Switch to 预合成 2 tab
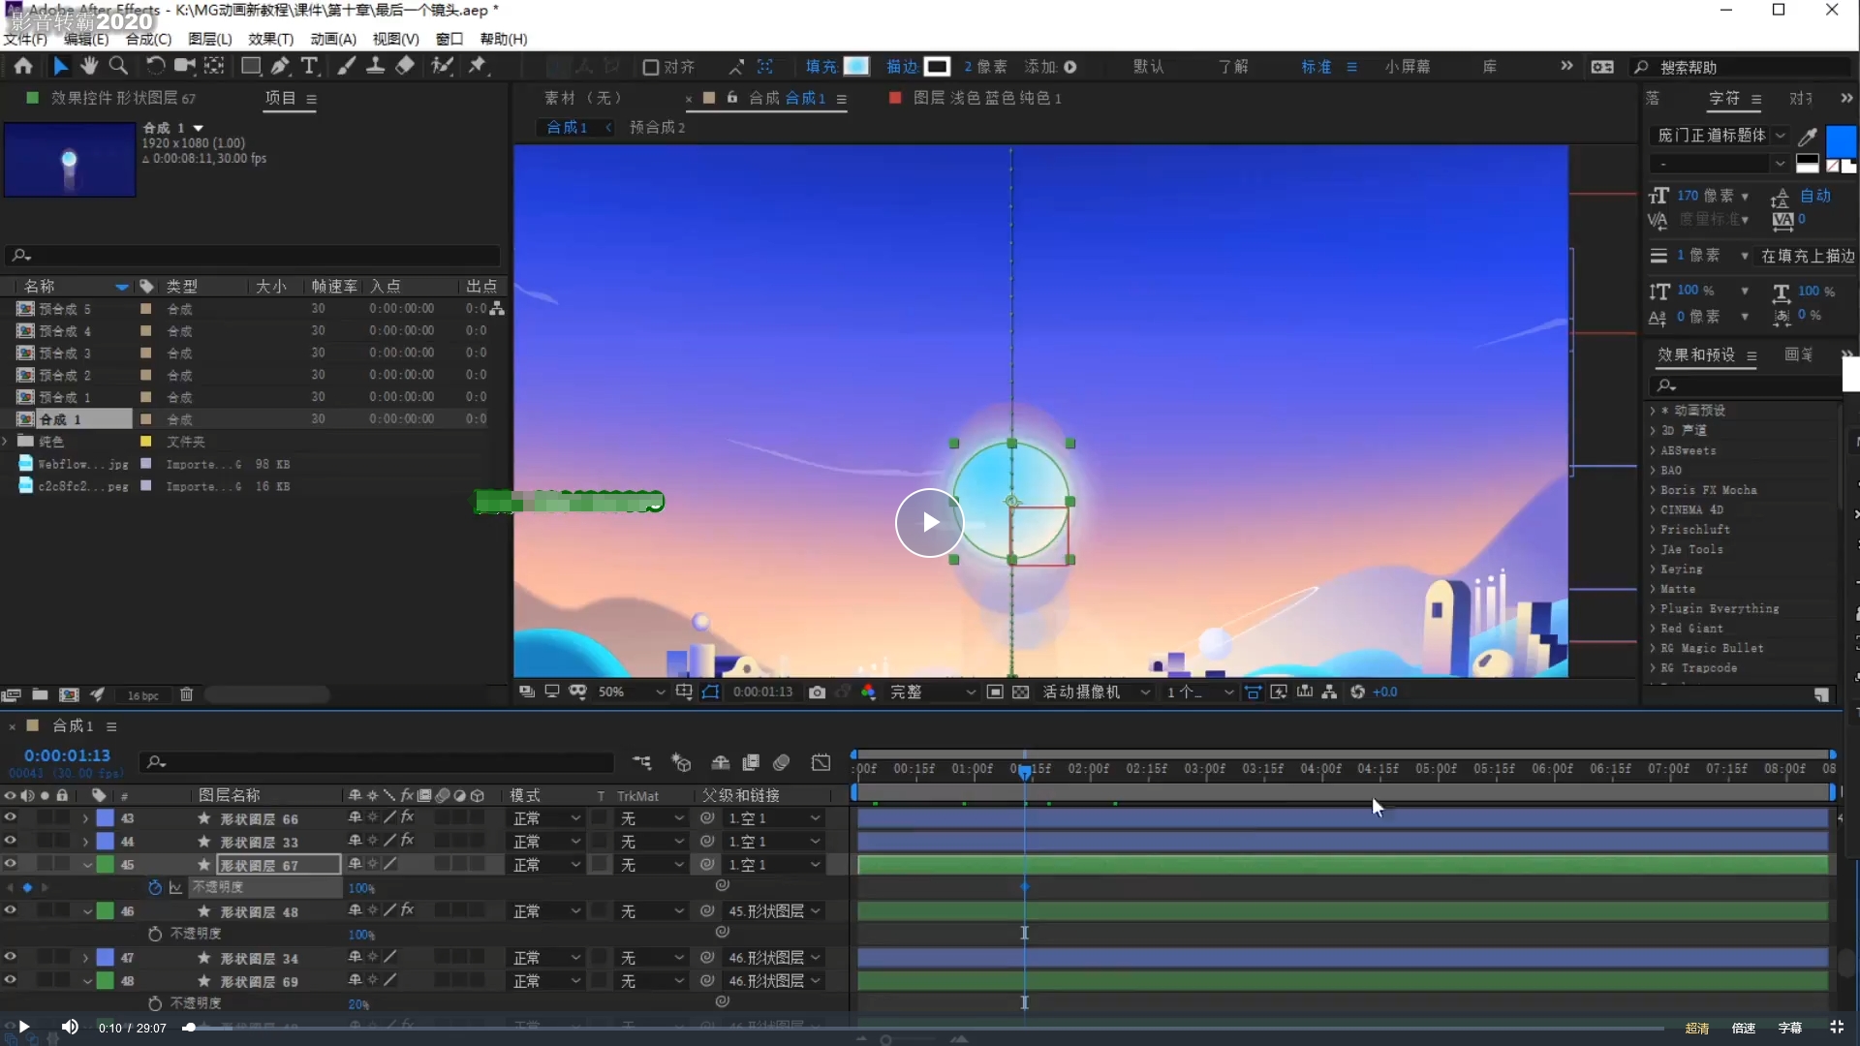Screen dimensions: 1860x1046 657,127
